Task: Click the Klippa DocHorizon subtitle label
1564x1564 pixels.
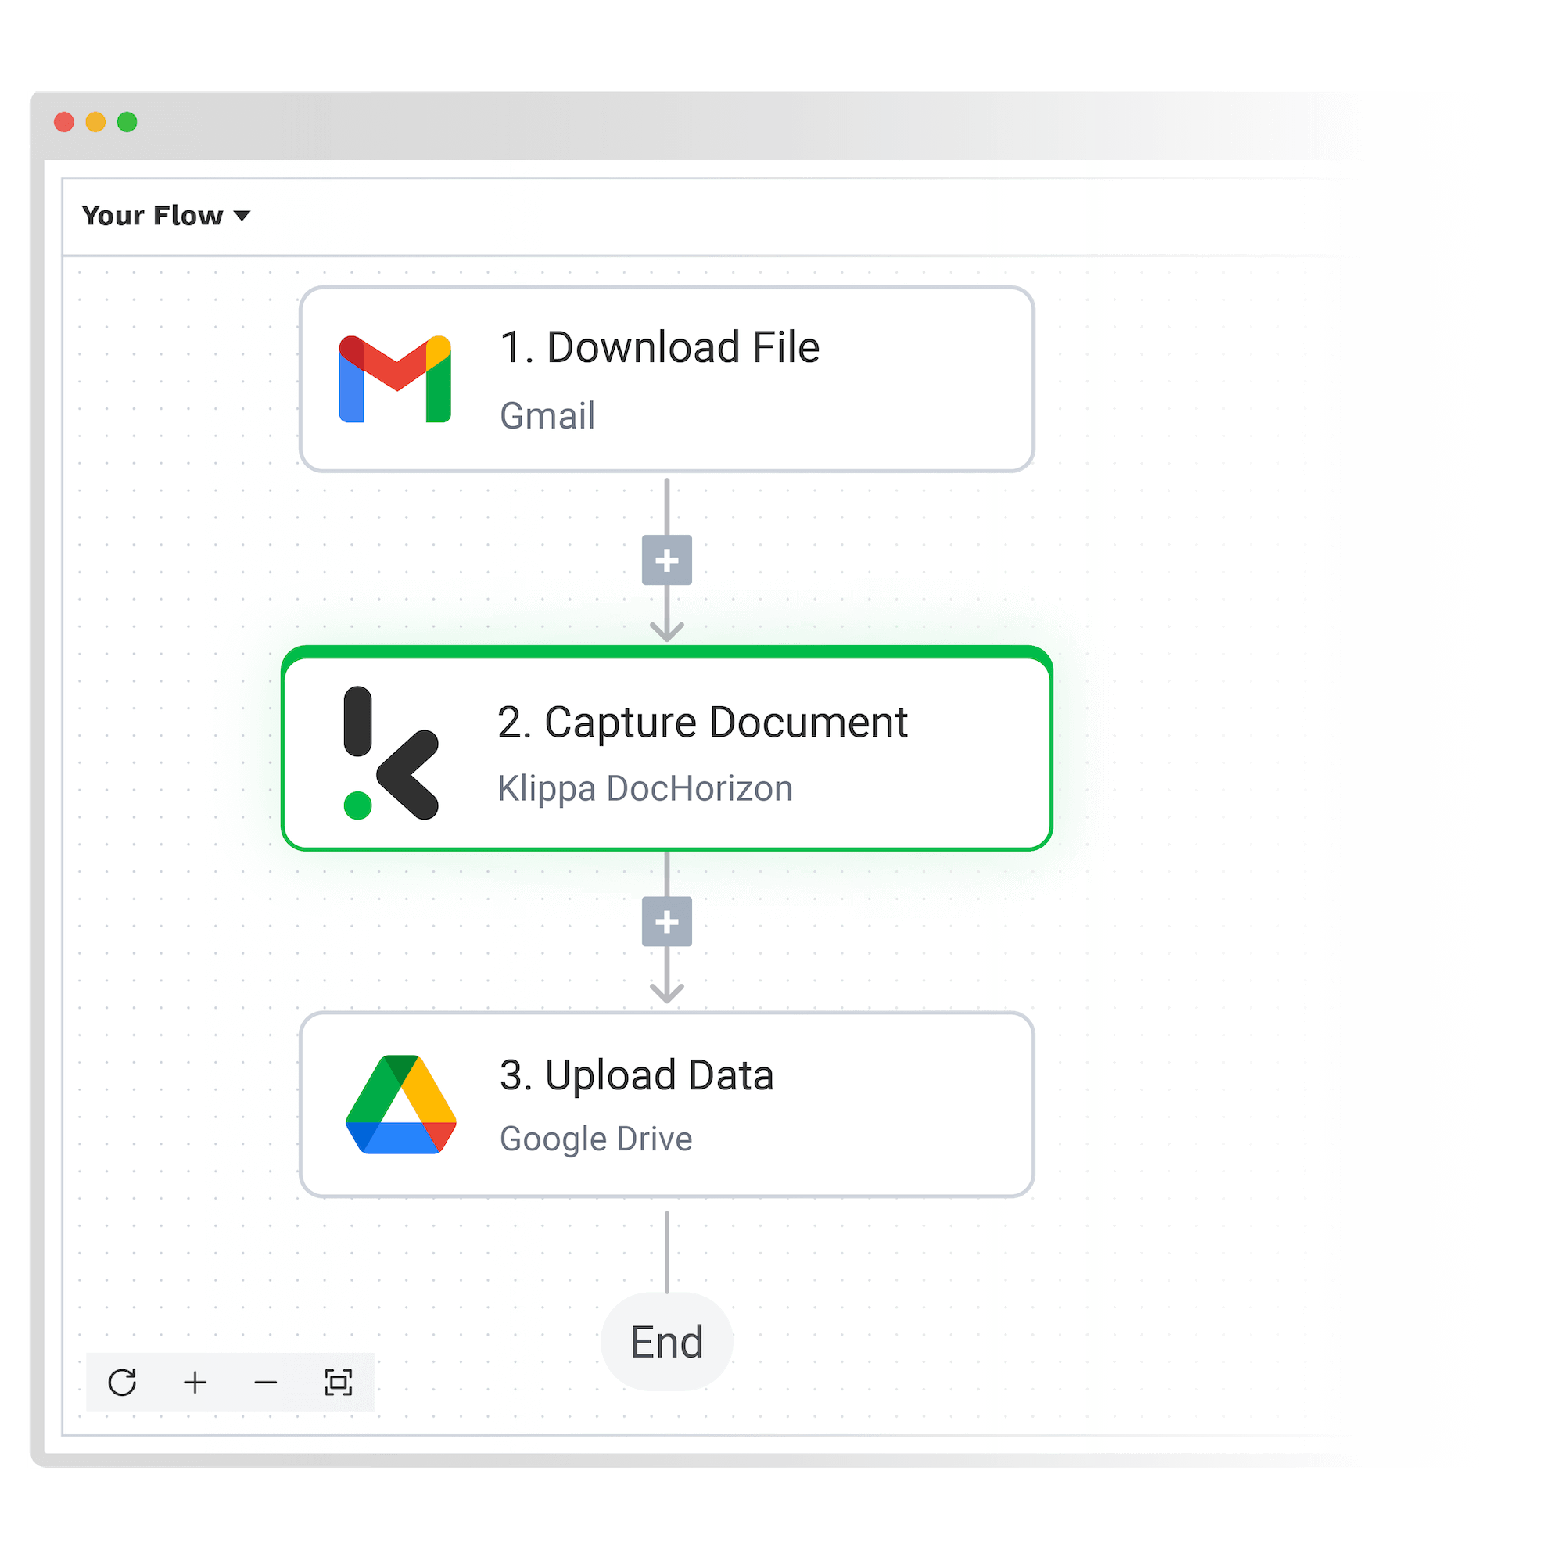Action: (x=644, y=788)
